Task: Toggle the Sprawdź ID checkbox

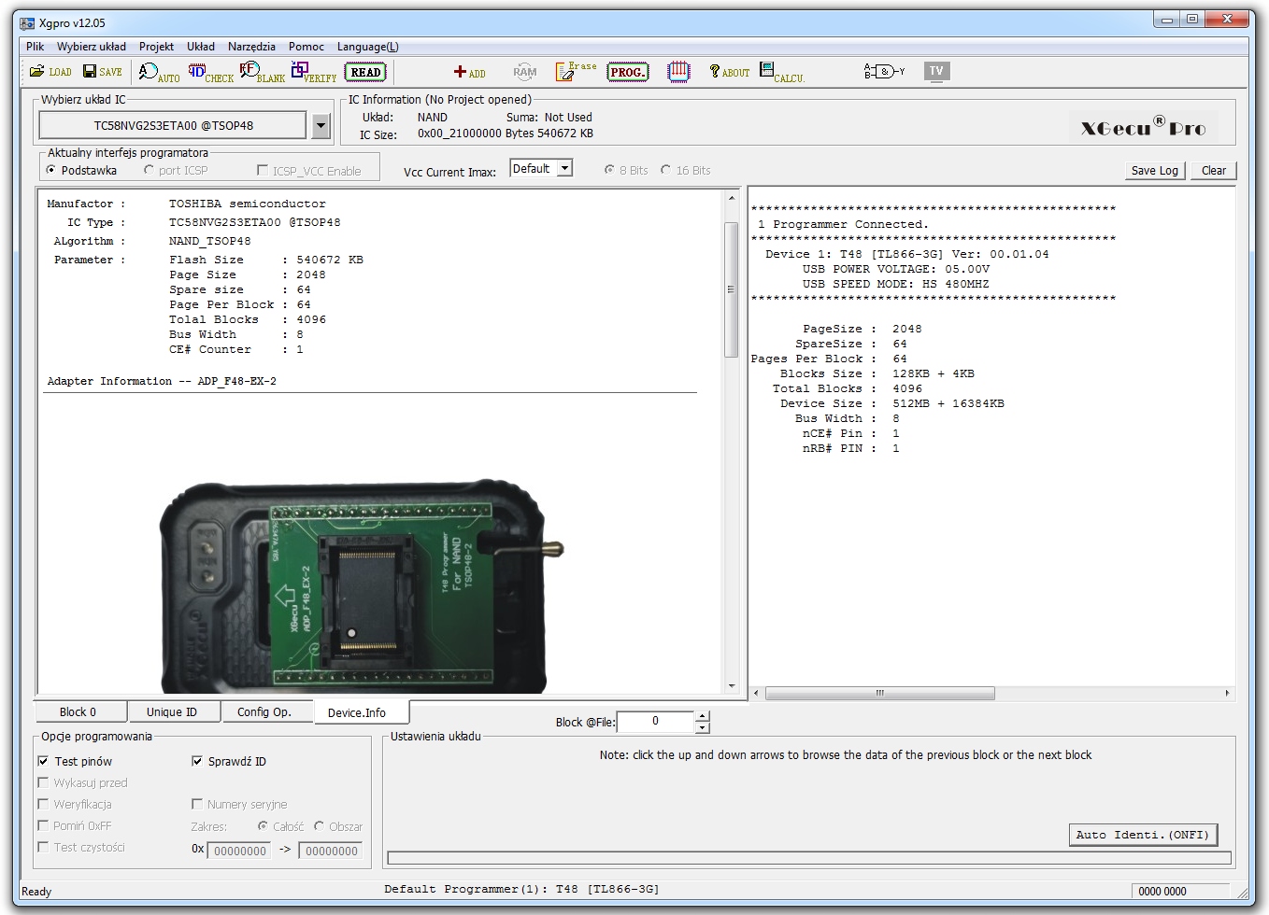Action: coord(197,761)
